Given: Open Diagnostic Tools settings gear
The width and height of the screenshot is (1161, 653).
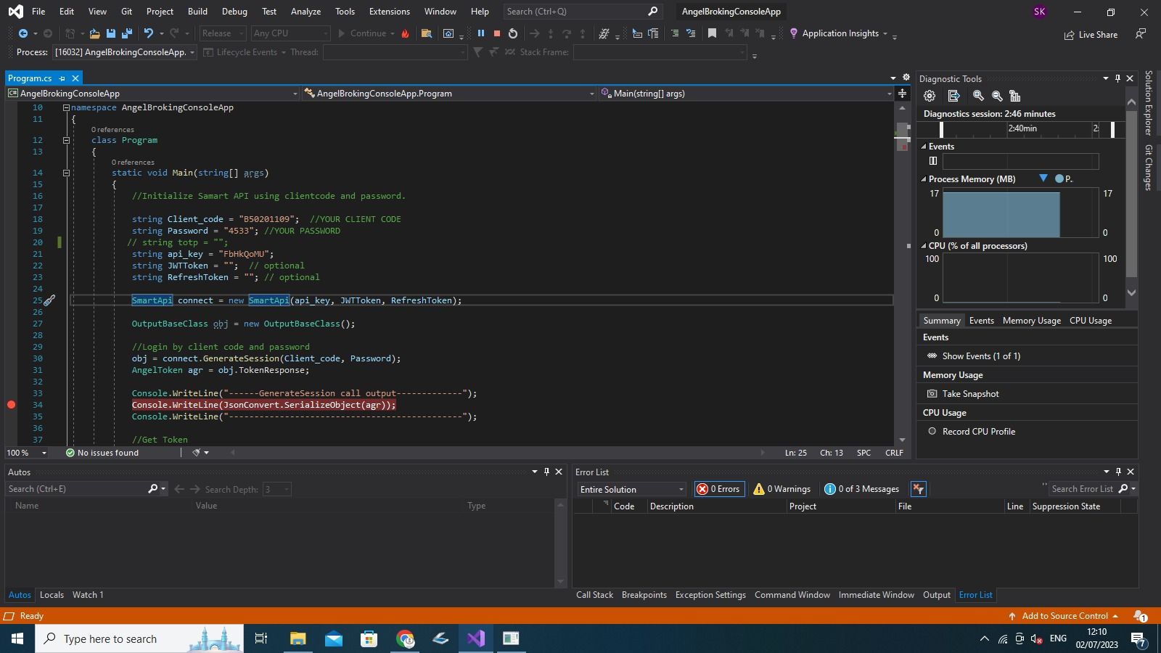Looking at the screenshot, I should (930, 96).
